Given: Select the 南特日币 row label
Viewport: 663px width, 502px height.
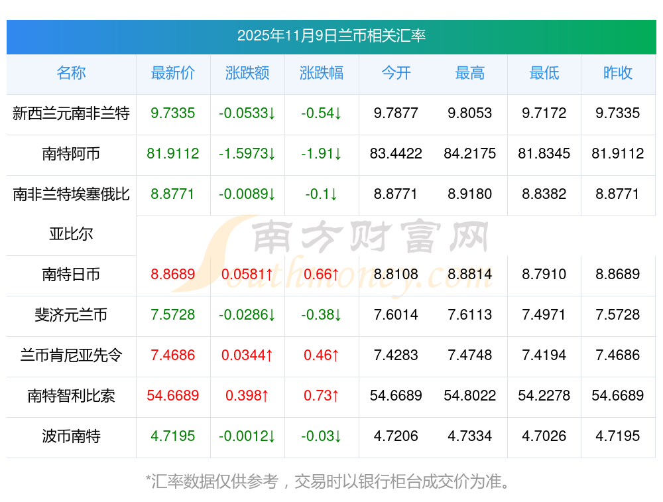Looking at the screenshot, I should [x=71, y=275].
